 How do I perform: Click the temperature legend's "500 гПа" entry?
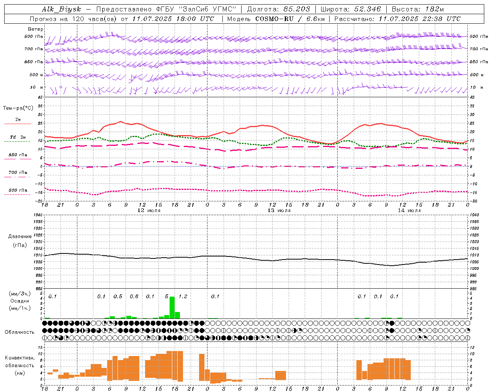(18, 190)
